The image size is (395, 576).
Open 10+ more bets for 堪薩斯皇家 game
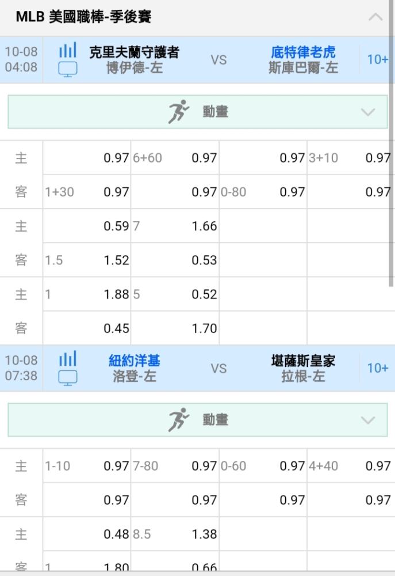click(x=377, y=368)
